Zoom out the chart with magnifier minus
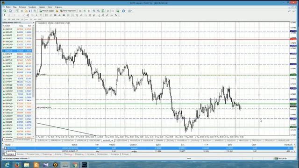The width and height of the screenshot is (299, 168). pos(99,11)
